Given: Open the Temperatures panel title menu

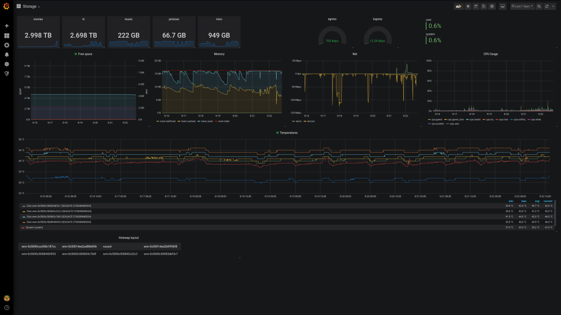Looking at the screenshot, I should pos(289,133).
